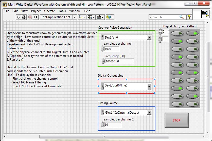
Task: Toggle the bottom-left LED in pattern array
Action: (x=176, y=104)
